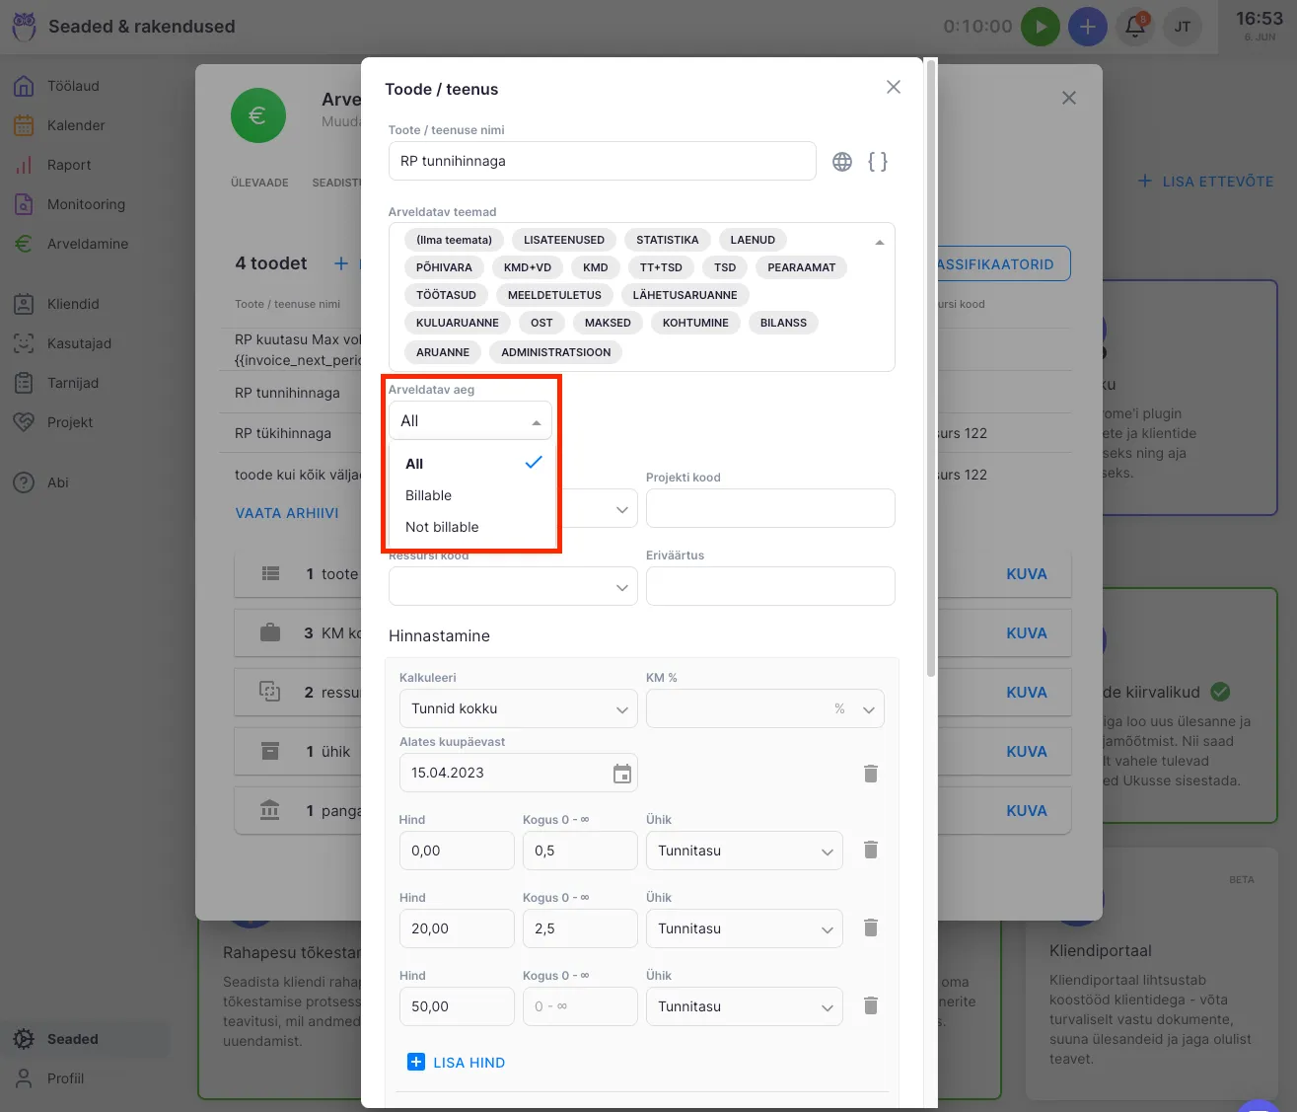Delete the 20,00 price row
Screen dimensions: 1297x1112
coord(870,928)
